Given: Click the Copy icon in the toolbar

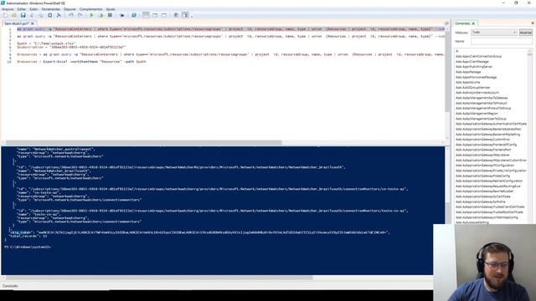Looking at the screenshot, I should 41,15.
